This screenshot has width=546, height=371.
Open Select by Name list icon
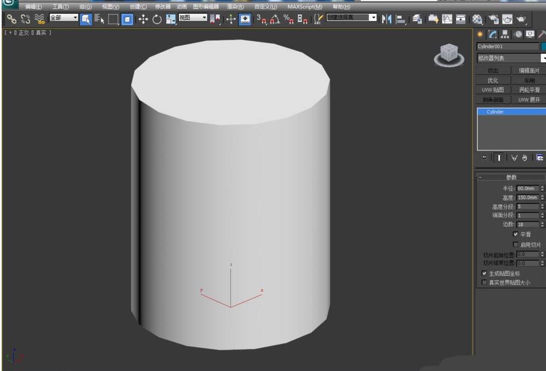(99, 19)
